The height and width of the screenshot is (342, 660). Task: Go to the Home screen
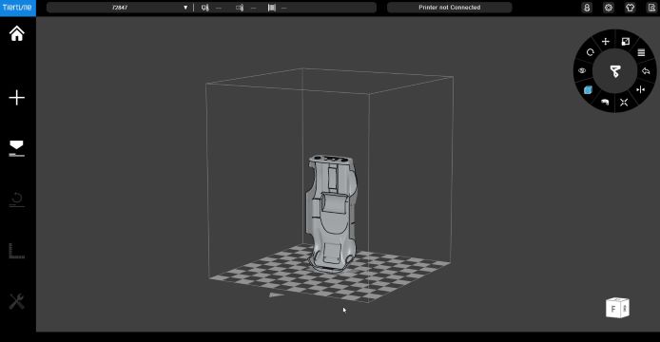(17, 33)
